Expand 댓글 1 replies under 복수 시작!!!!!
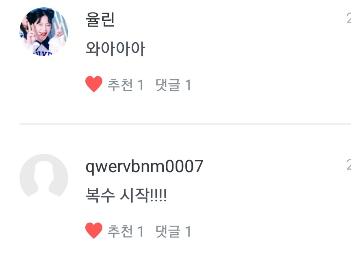Viewport: 351px width, 263px height. pos(173,231)
